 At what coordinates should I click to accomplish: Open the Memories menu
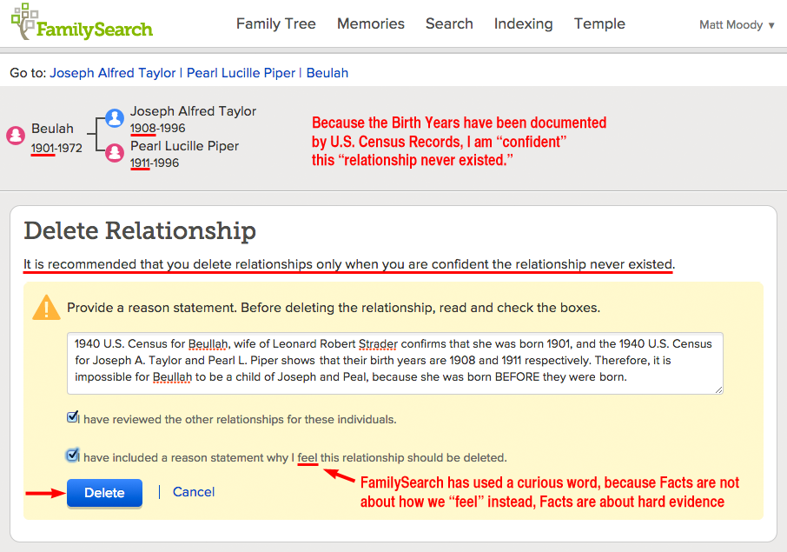(x=370, y=23)
